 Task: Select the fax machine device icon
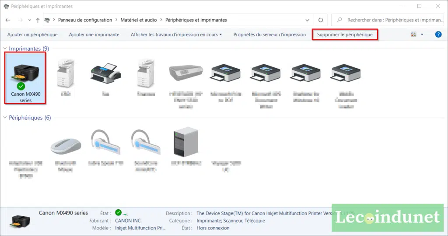[105, 73]
